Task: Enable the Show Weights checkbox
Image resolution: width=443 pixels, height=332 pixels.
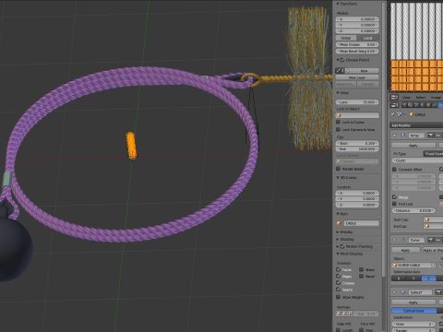Action: [x=338, y=297]
